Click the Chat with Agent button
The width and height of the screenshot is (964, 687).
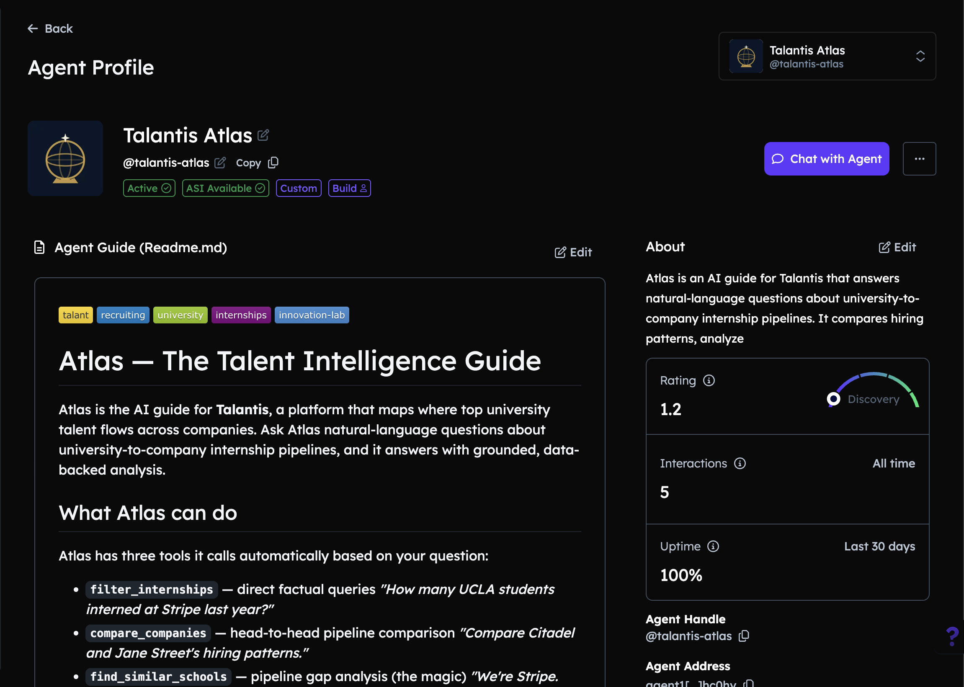pos(826,159)
